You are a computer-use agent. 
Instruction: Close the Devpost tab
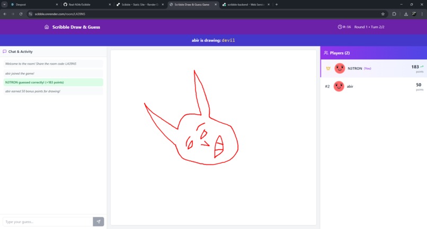(57, 5)
